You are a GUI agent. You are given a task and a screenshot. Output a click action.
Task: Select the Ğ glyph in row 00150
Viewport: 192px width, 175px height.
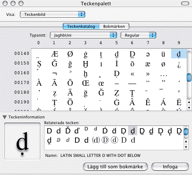click(55, 64)
